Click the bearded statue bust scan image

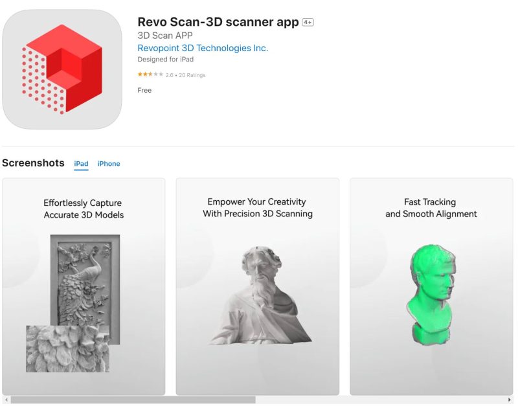[x=260, y=295]
